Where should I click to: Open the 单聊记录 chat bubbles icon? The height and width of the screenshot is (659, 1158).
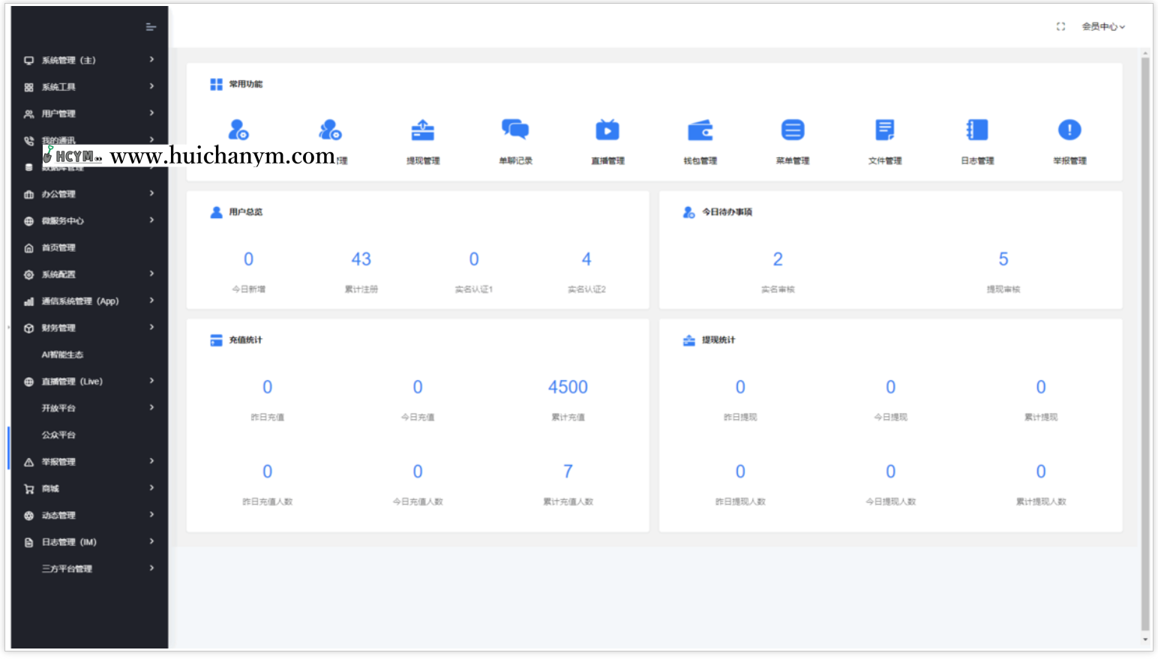tap(515, 130)
